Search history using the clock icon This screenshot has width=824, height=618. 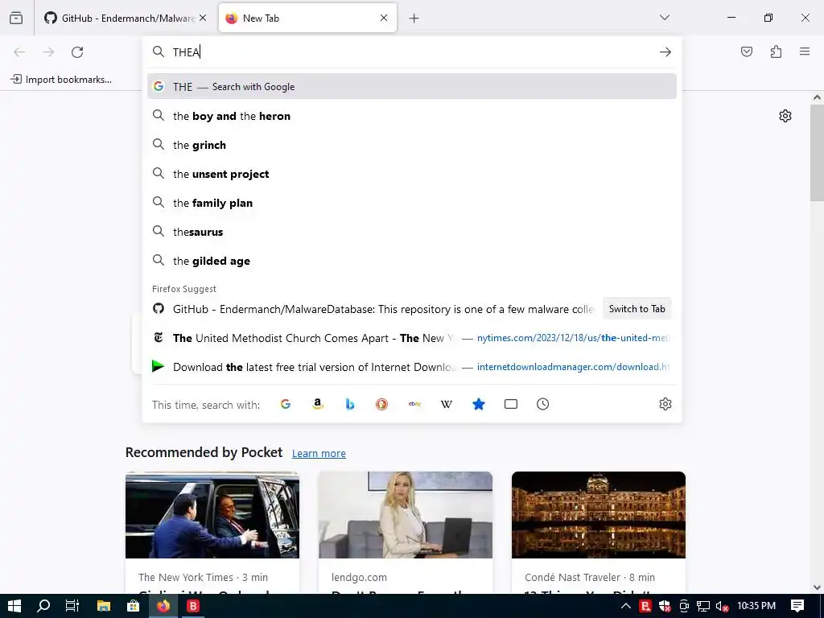543,404
